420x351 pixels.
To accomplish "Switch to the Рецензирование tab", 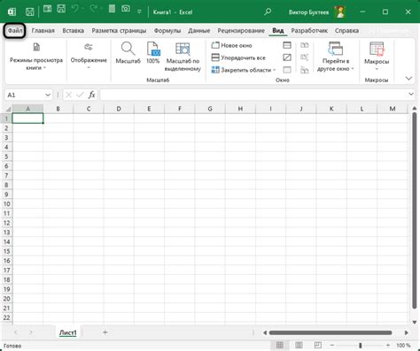I will click(x=241, y=31).
